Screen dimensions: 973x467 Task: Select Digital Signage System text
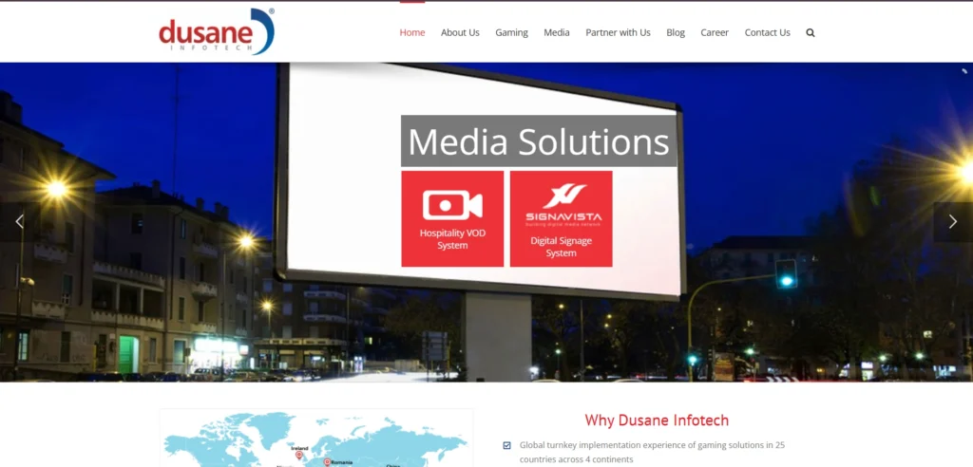561,247
